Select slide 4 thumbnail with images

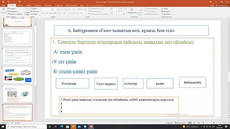pos(18,75)
